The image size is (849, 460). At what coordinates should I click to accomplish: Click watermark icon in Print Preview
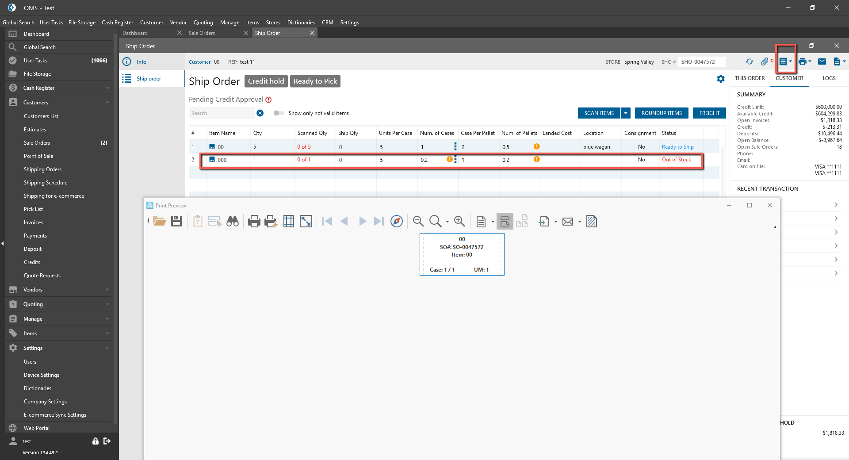(x=592, y=221)
